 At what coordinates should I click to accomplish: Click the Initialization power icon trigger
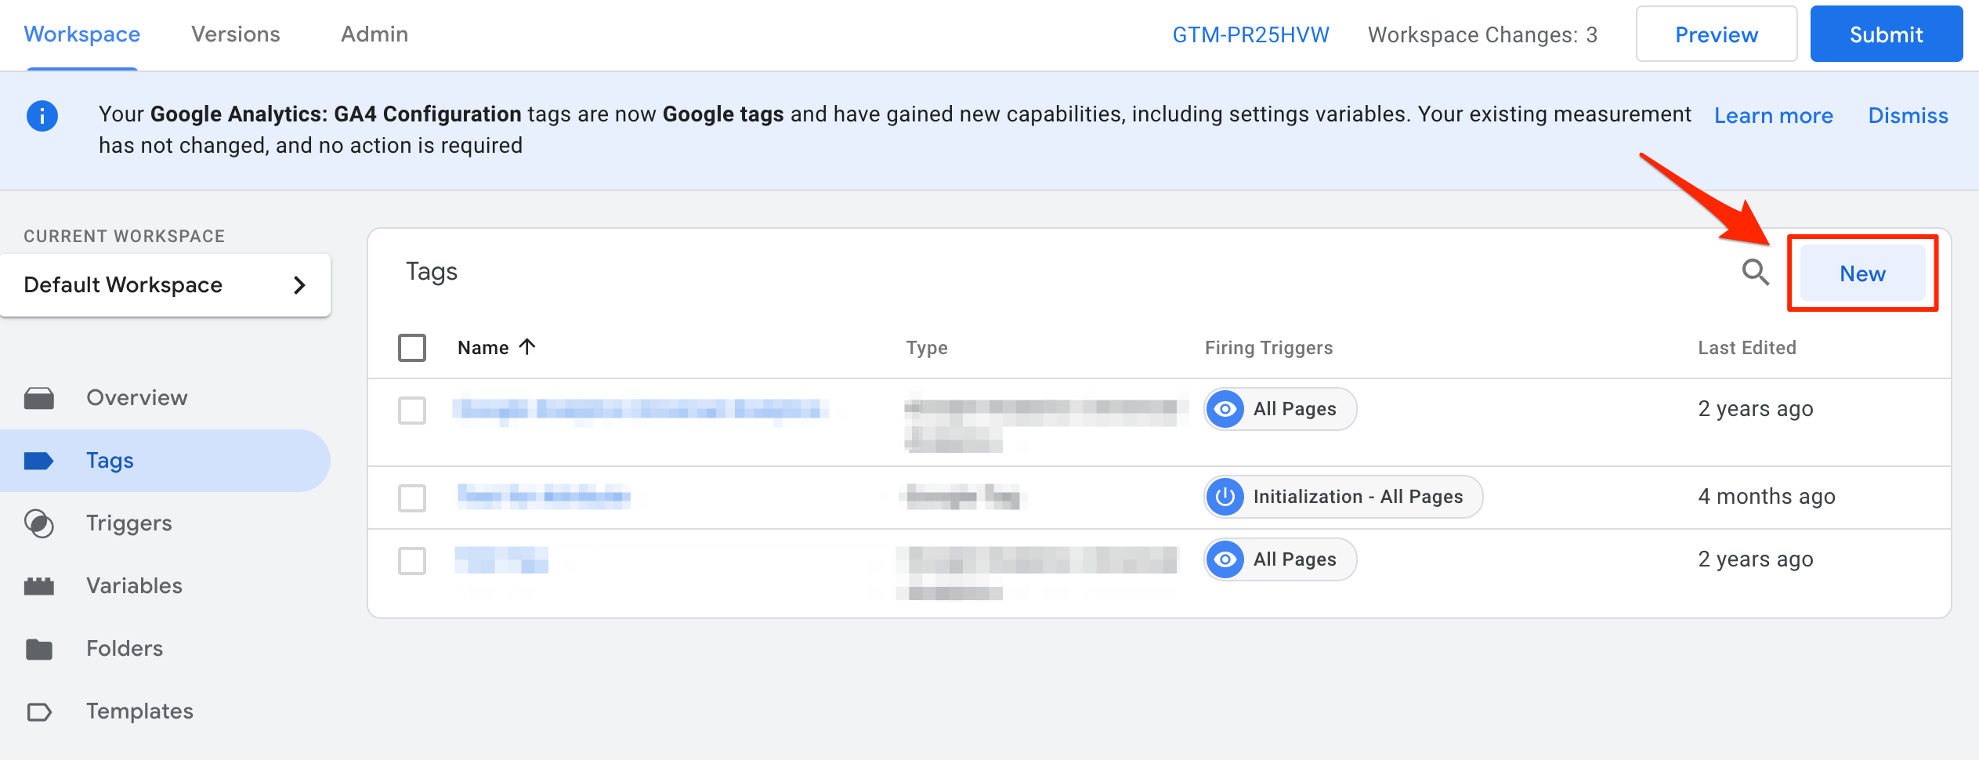tap(1225, 497)
